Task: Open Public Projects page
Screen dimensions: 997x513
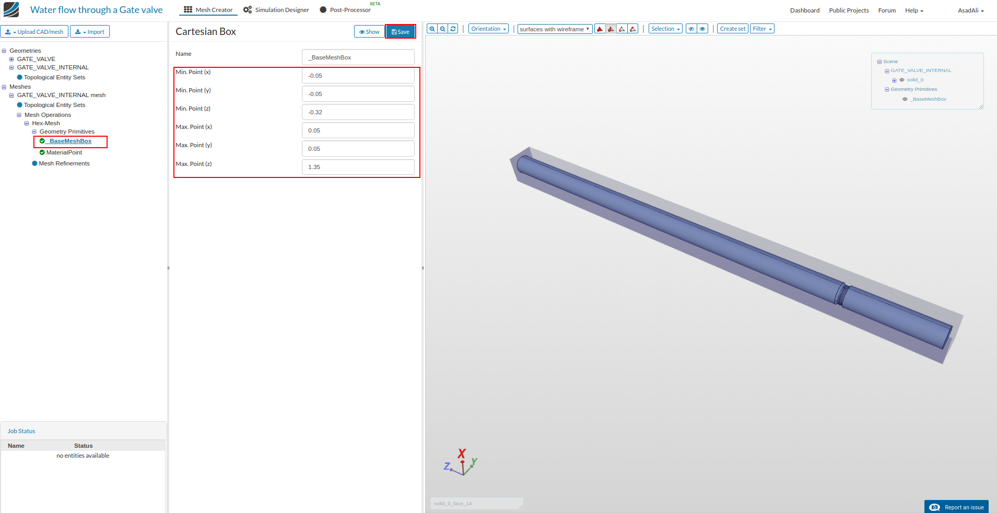Action: [x=849, y=10]
